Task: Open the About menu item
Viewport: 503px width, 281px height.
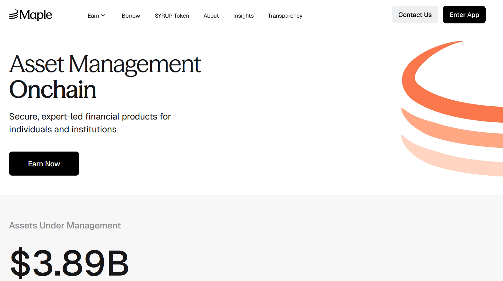Action: (211, 16)
